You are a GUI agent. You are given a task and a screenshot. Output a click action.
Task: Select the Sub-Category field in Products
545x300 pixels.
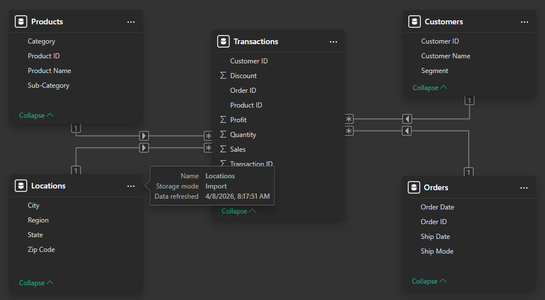click(48, 85)
